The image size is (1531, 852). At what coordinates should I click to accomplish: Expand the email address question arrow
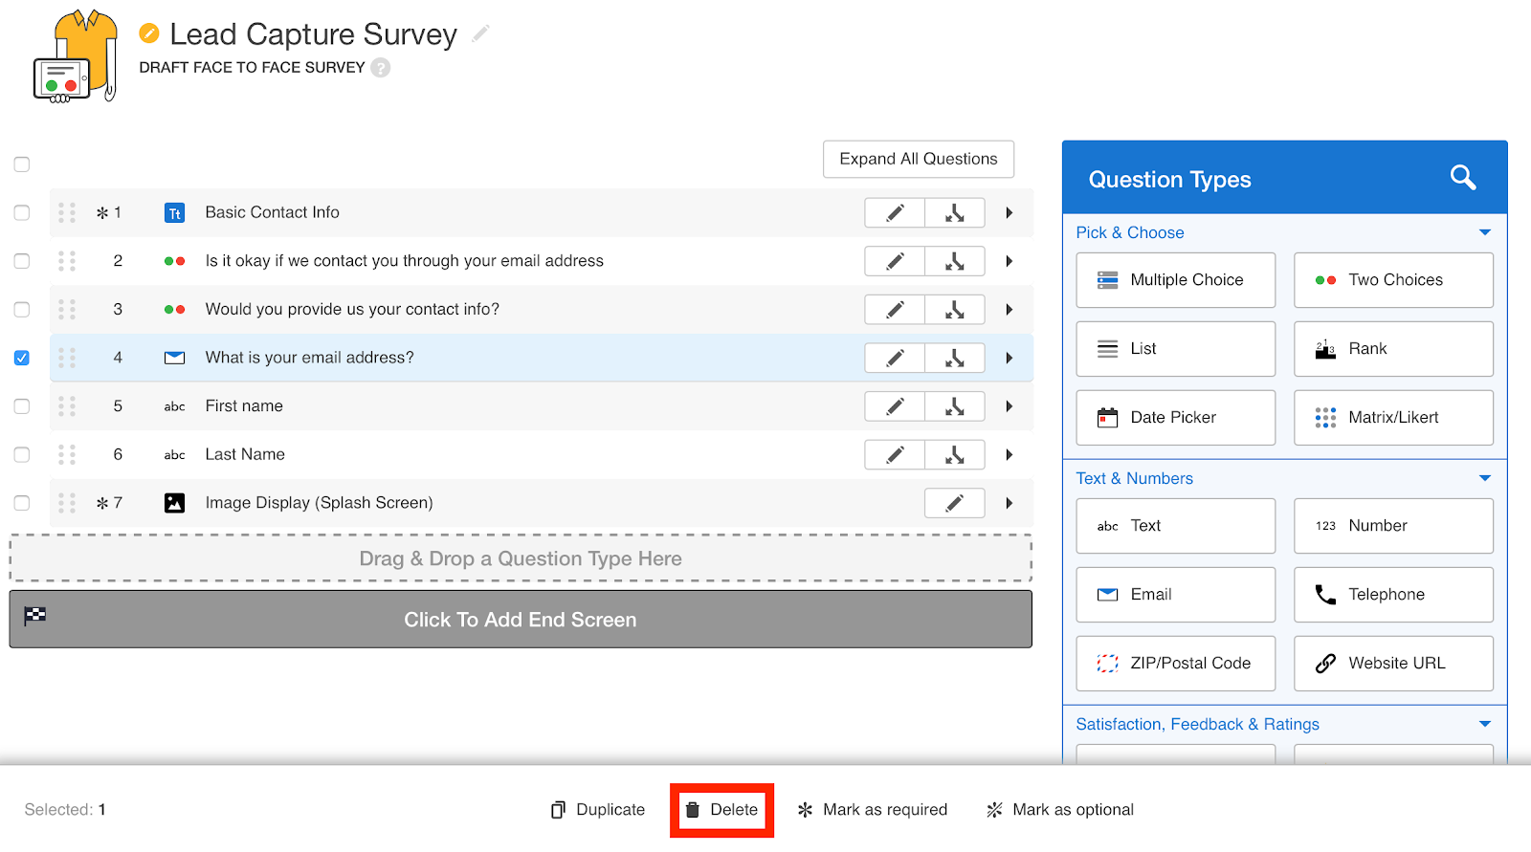coord(1009,358)
